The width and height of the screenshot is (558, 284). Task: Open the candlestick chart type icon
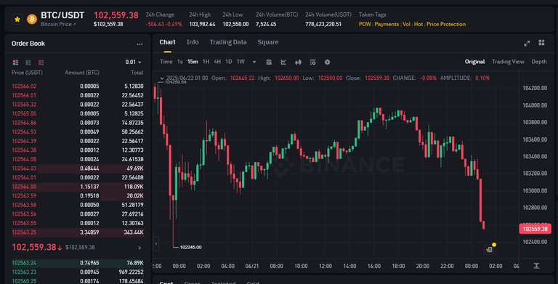point(298,62)
